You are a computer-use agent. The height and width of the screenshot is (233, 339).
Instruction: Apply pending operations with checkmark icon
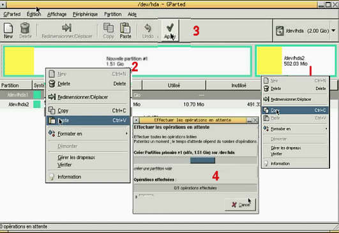tap(170, 27)
